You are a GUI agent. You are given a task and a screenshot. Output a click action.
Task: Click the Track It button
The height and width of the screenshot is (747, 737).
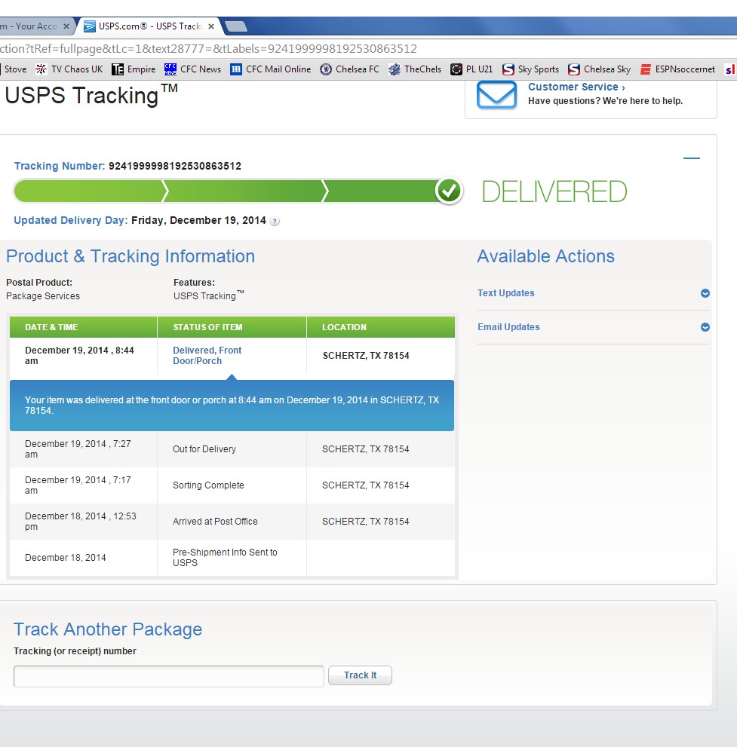360,675
